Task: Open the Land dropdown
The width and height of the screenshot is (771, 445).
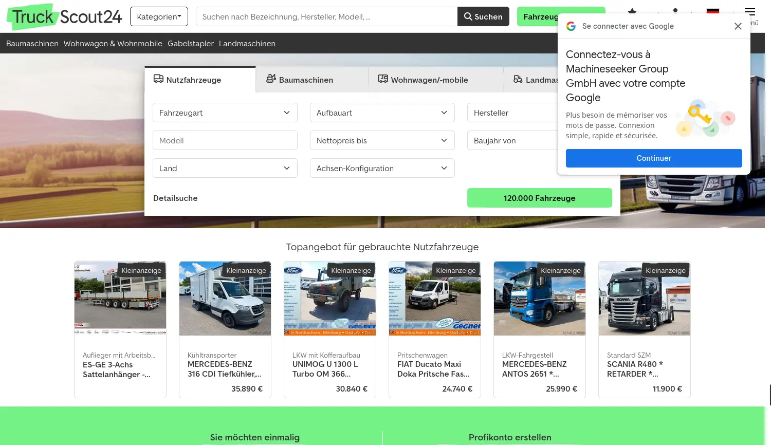Action: pyautogui.click(x=225, y=168)
